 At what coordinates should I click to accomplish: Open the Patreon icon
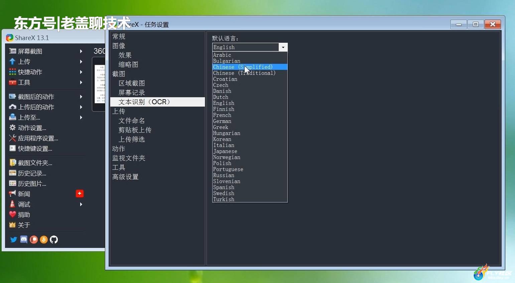coord(34,240)
